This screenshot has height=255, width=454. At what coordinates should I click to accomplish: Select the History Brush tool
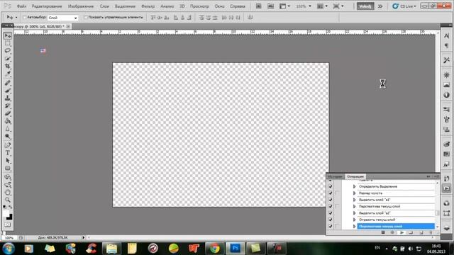(8, 106)
